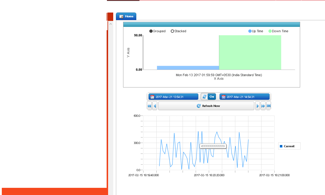The image size is (325, 195).
Task: Fast forward with double-right arrows
Action: pyautogui.click(x=263, y=106)
